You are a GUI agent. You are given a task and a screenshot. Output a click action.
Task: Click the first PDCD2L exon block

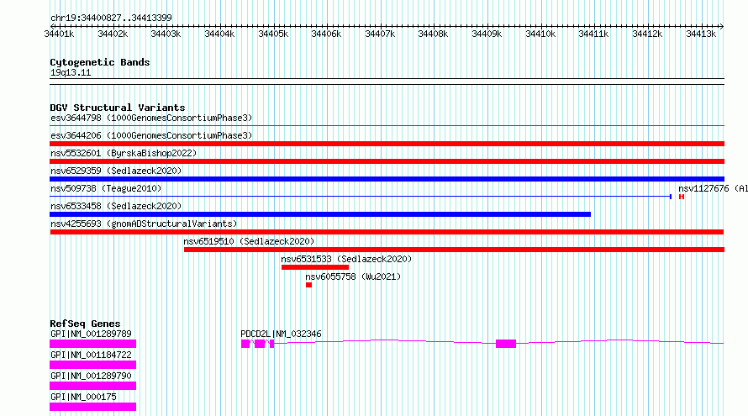click(245, 344)
